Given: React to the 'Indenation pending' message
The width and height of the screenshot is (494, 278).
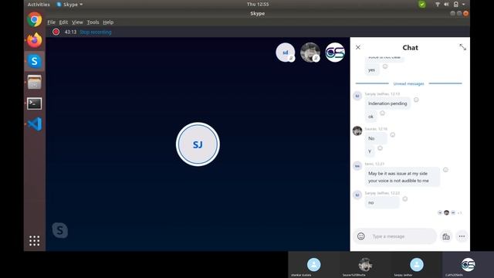Looking at the screenshot, I should [416, 100].
